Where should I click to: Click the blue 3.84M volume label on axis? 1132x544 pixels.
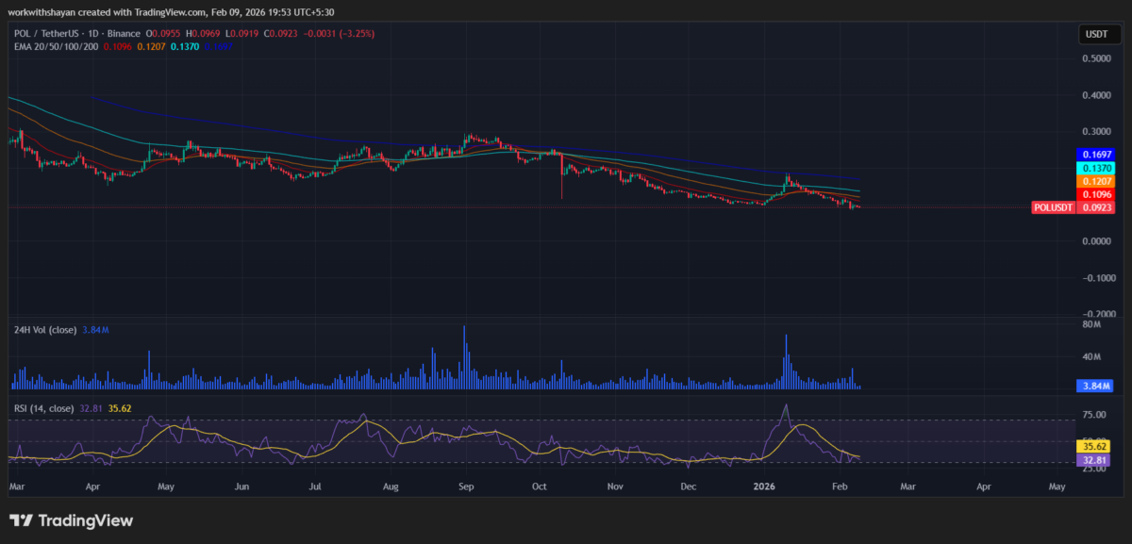point(1094,386)
